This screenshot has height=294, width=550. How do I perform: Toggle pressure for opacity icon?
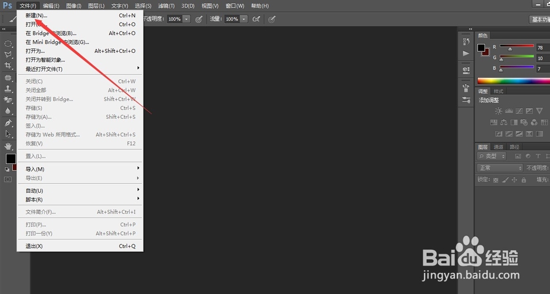[199, 19]
